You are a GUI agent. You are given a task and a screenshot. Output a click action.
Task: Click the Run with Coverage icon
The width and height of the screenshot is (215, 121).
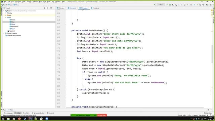coord(173,5)
